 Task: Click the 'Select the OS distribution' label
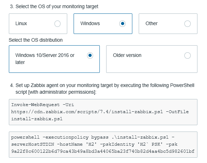coord(36,40)
